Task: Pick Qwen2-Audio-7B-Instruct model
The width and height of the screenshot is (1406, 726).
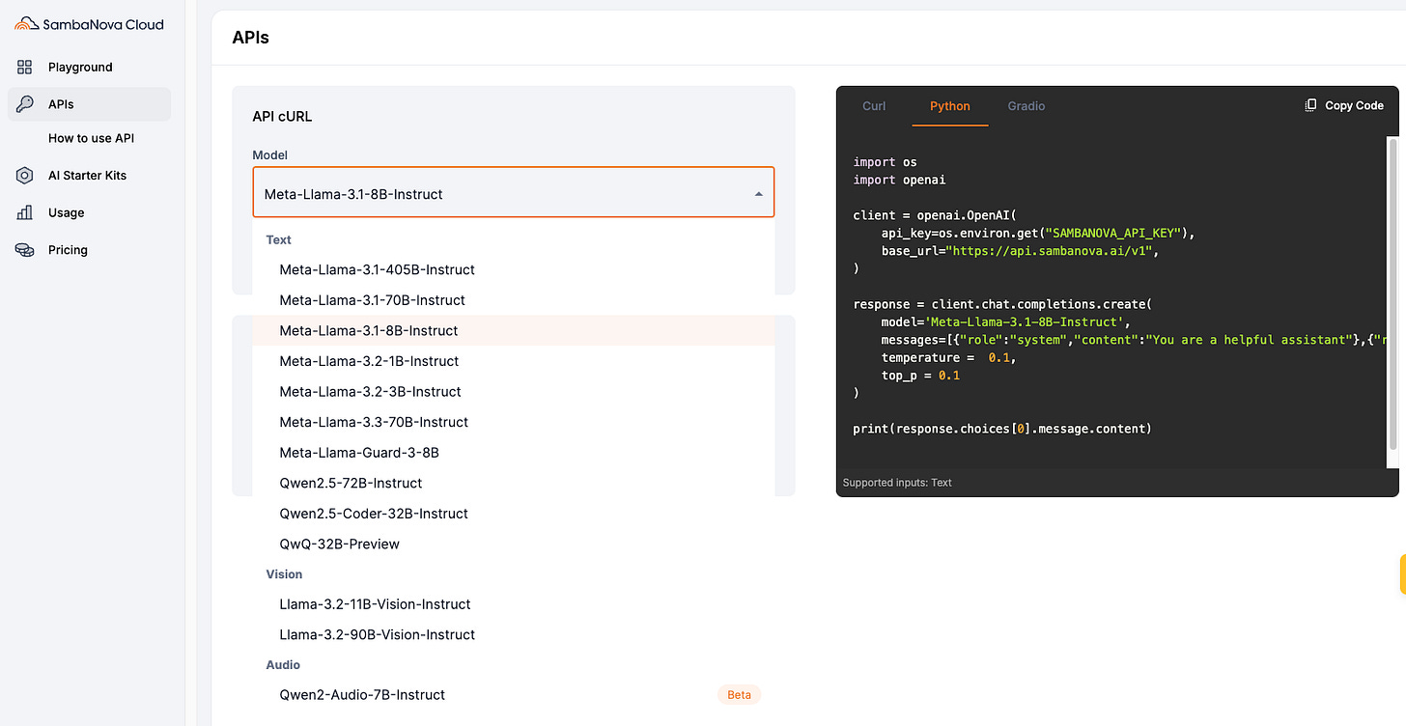Action: point(514,694)
